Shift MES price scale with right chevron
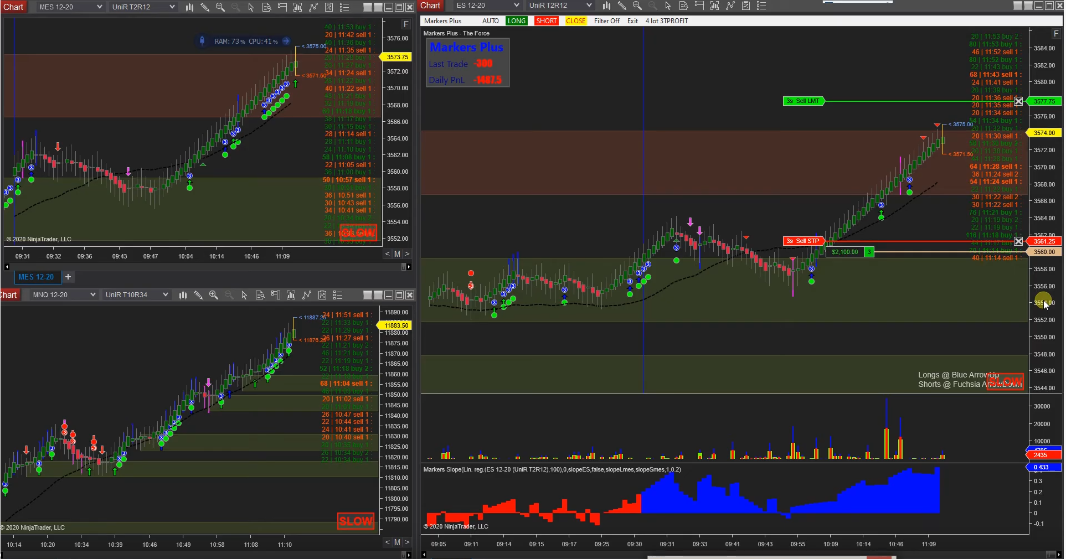The width and height of the screenshot is (1066, 559). coord(407,254)
